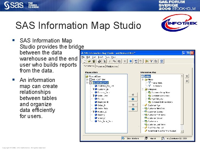Image resolution: width=200 pixels, height=150 pixels.
Task: Select the Order_Date column
Action: point(101,96)
